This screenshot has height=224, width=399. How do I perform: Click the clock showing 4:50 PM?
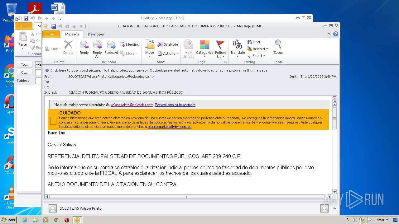click(x=383, y=220)
